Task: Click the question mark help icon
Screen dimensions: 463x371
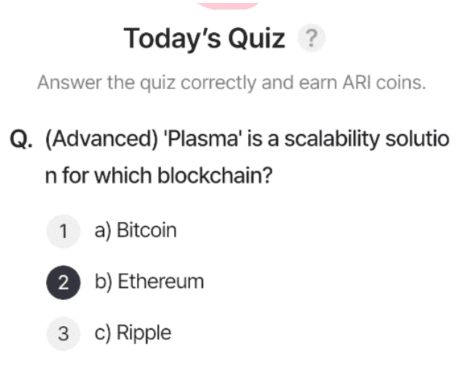Action: pyautogui.click(x=312, y=39)
